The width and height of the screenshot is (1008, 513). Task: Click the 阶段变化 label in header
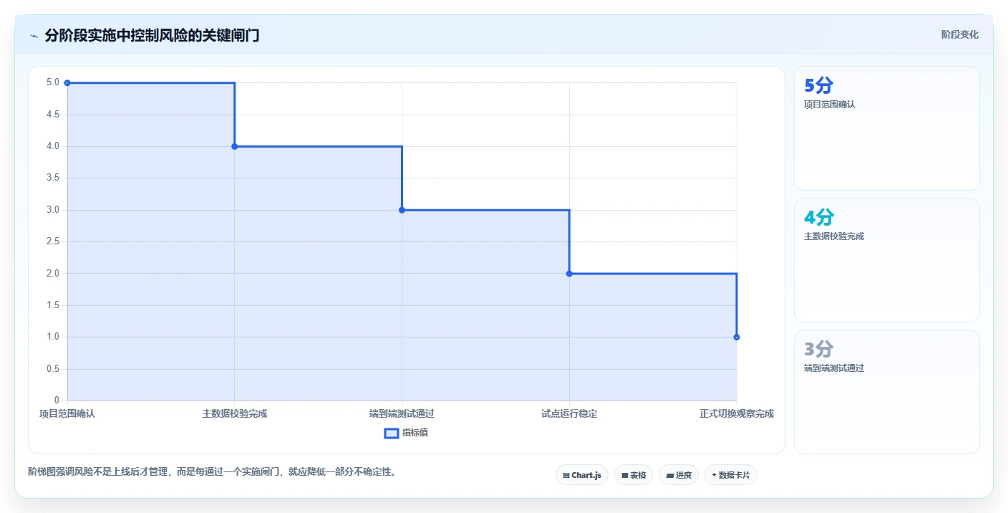(959, 34)
